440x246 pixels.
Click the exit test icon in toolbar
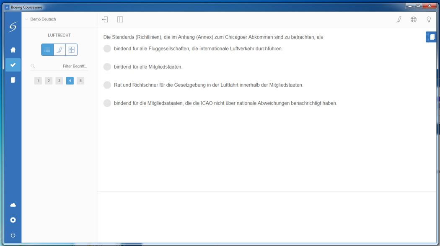click(105, 19)
